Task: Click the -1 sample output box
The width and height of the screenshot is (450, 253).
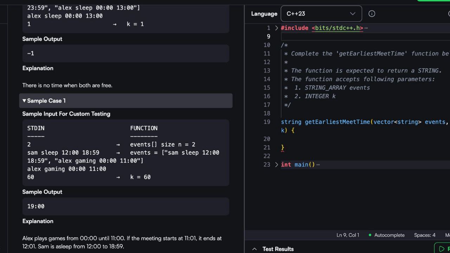Action: click(x=126, y=53)
